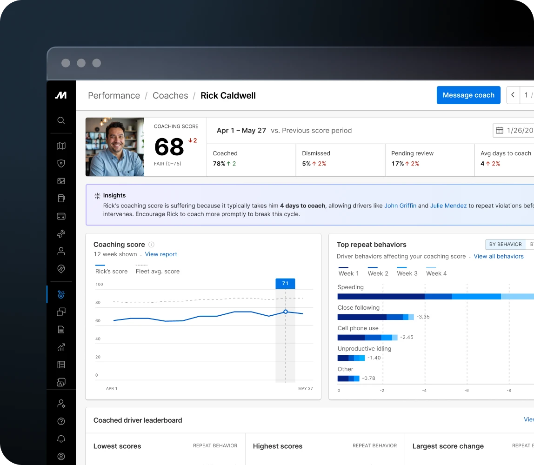Open the maintenance wrench icon
This screenshot has height=465, width=534.
pos(61,233)
